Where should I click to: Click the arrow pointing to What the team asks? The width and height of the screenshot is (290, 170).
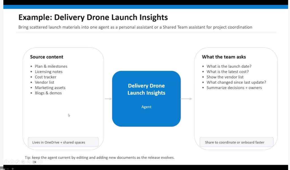tap(187, 99)
